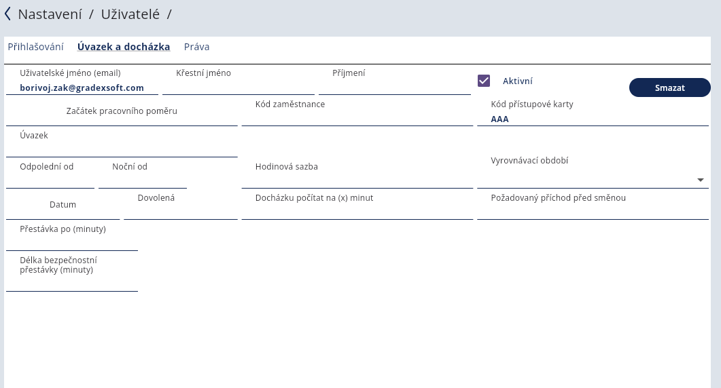This screenshot has height=388, width=721.
Task: Select the Začátek pracovního poměru field
Action: tap(122, 118)
